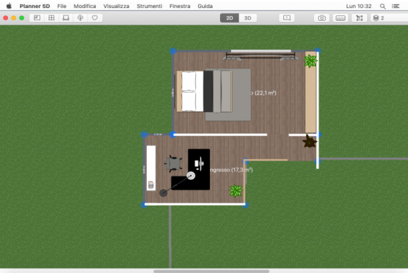
Task: Select the table lamp on the desk
Action: pos(191,176)
